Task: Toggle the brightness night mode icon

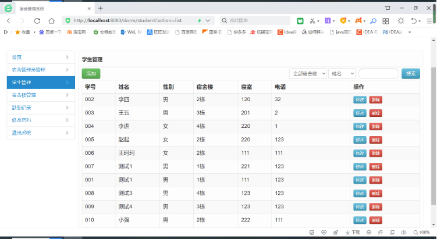Action: [x=401, y=20]
